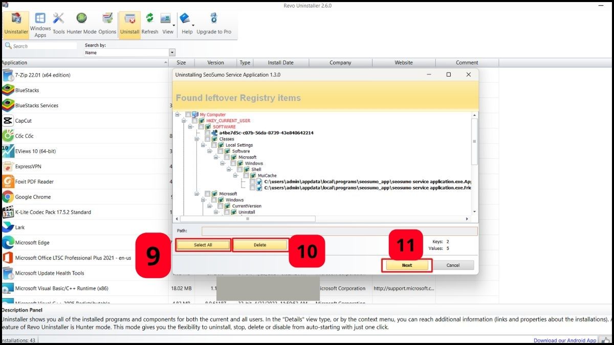Select the Foxit PDF Reader icon
Image resolution: width=614 pixels, height=345 pixels.
tap(8, 181)
